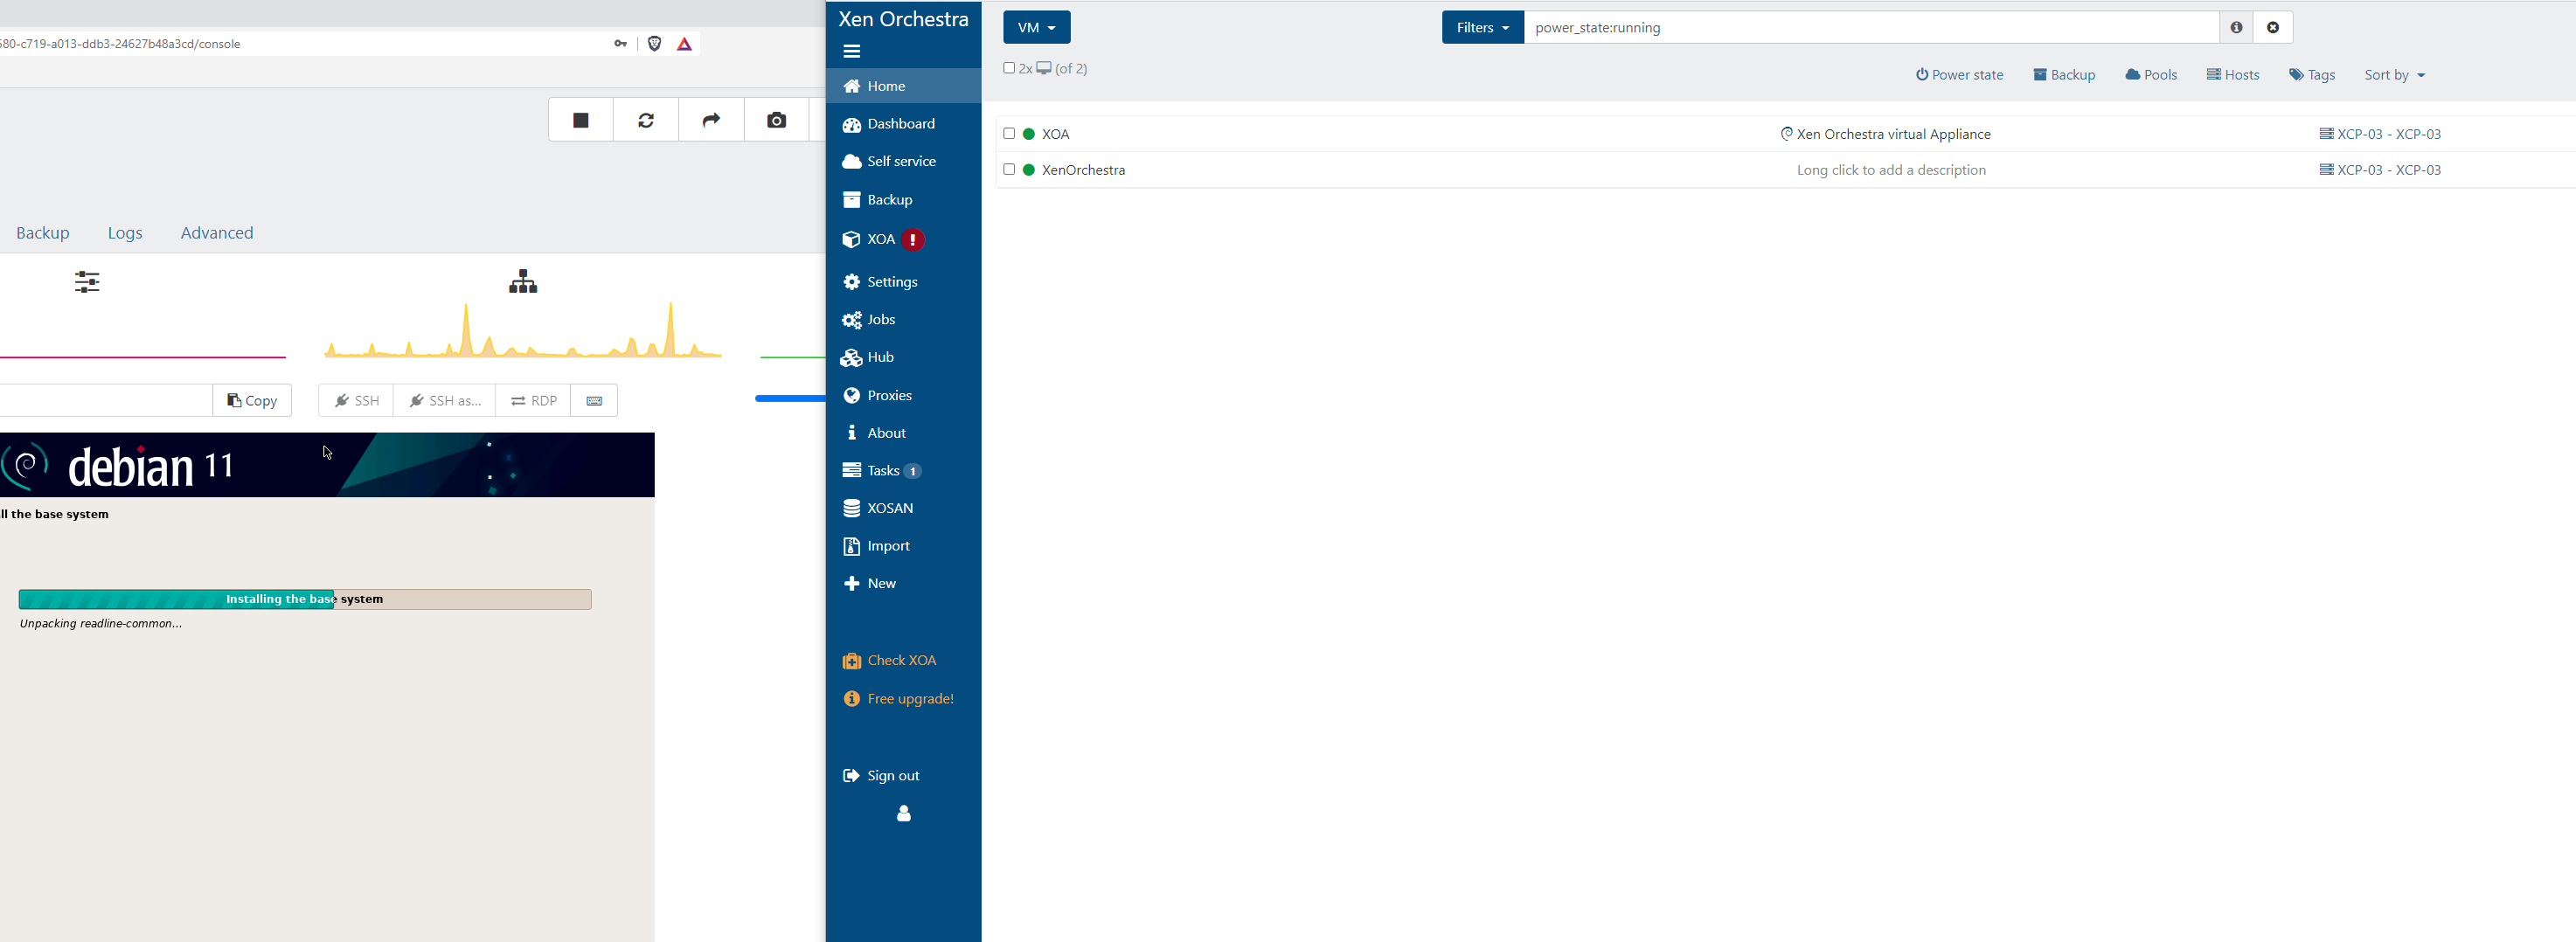This screenshot has height=942, width=2576.
Task: Click XCP-03 host link in XOA row
Action: pyautogui.click(x=2380, y=134)
